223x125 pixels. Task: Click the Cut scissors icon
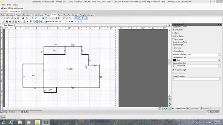tap(43, 18)
